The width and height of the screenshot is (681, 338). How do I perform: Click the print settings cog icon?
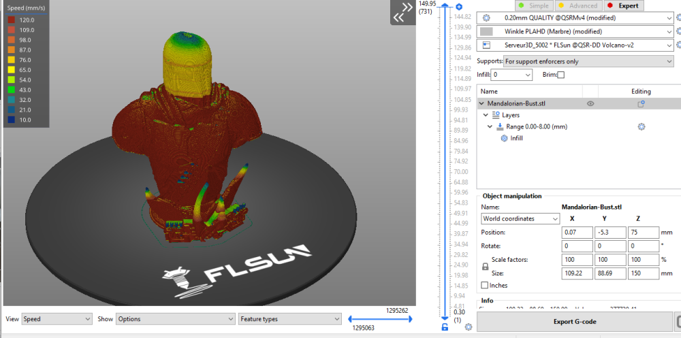[486, 18]
